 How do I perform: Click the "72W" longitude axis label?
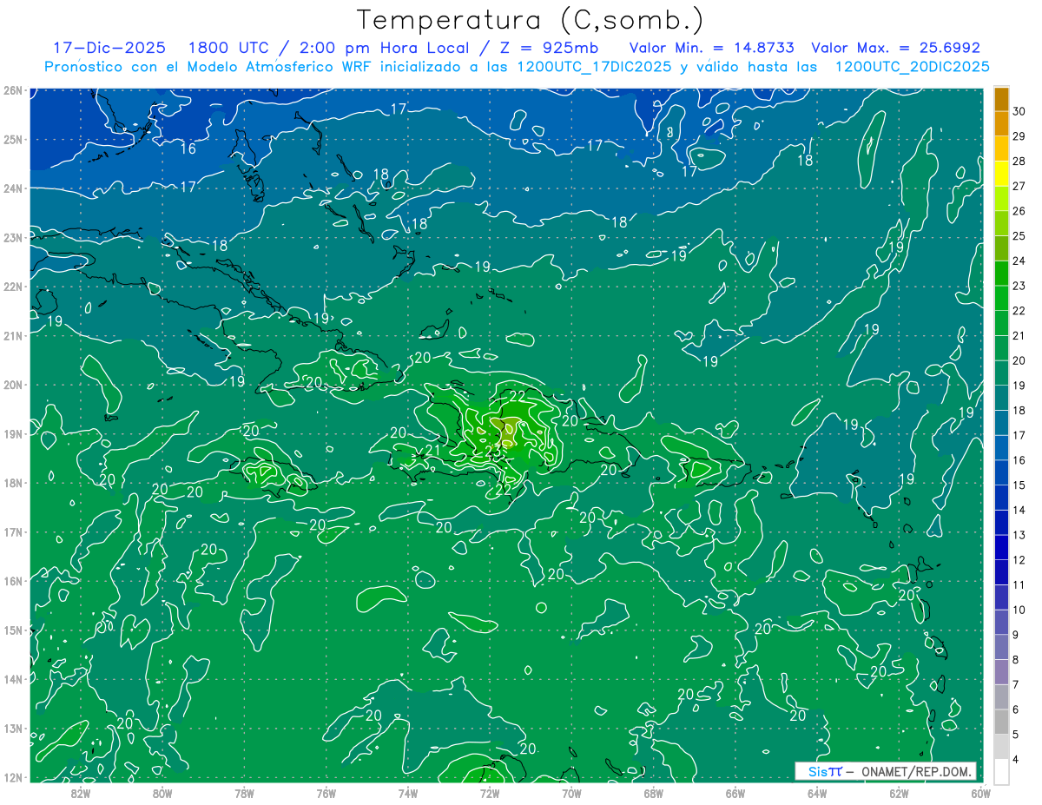pyautogui.click(x=490, y=794)
